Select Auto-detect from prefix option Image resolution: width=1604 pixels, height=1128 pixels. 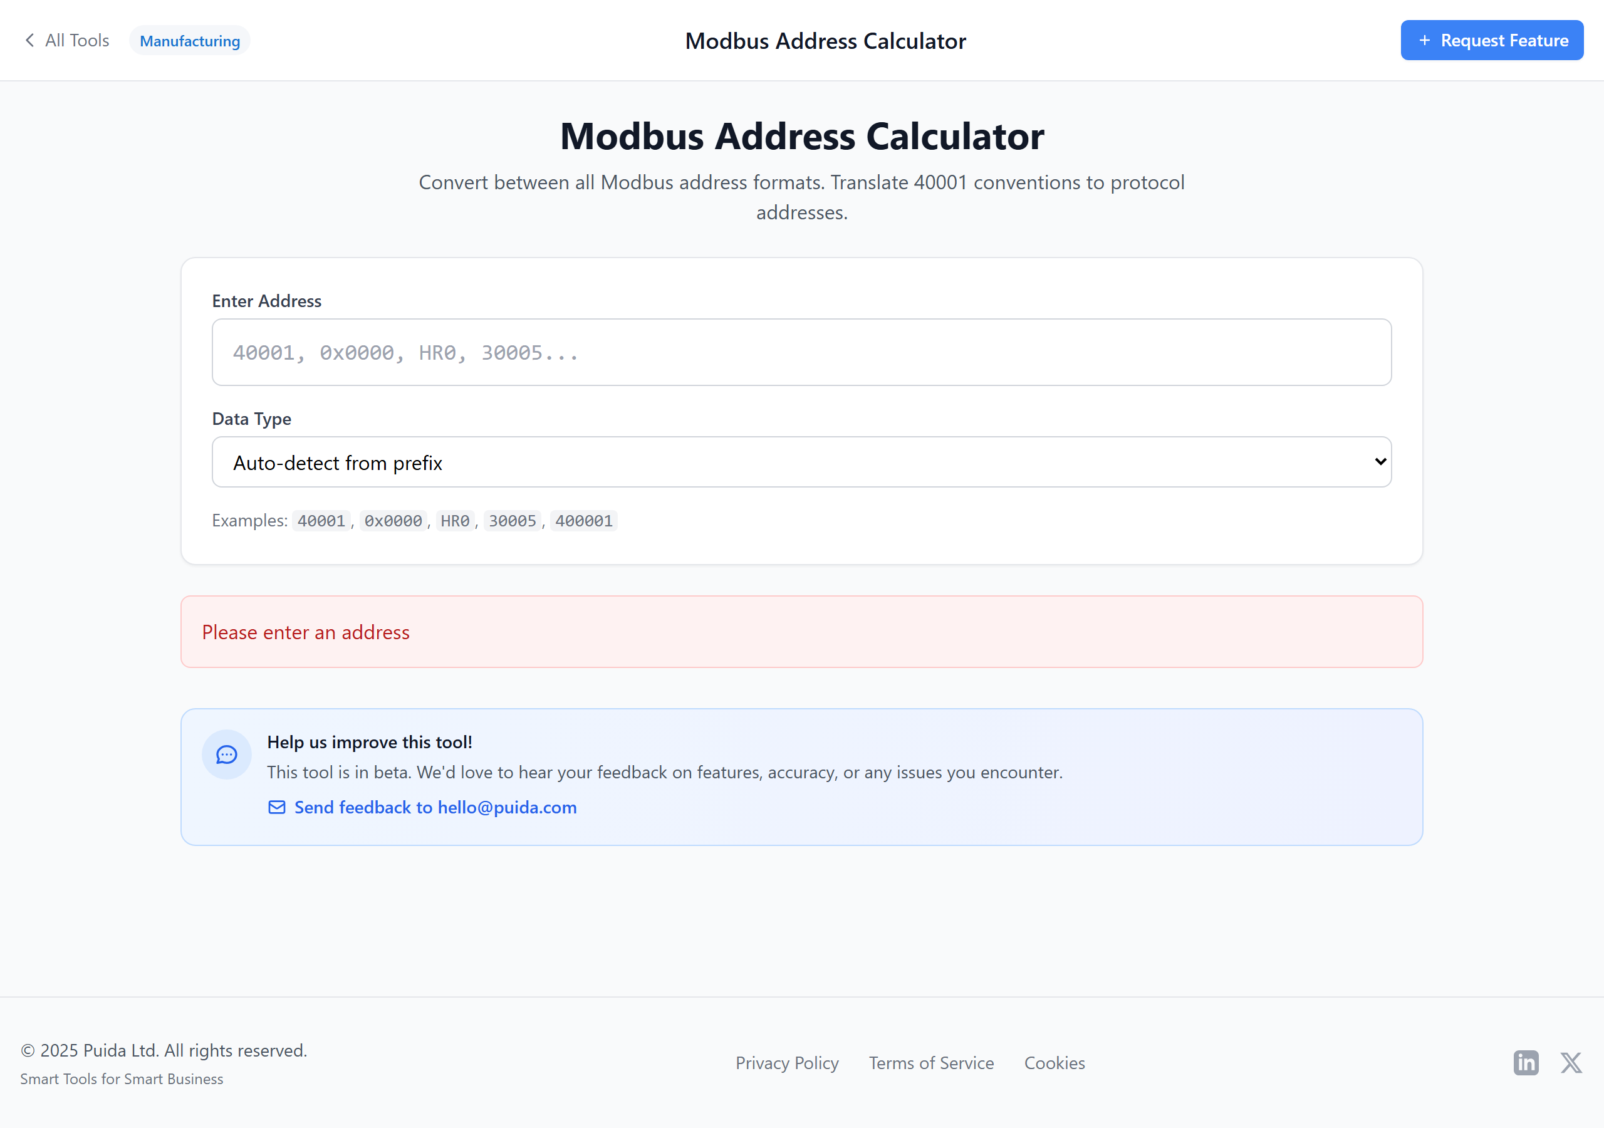tap(801, 462)
